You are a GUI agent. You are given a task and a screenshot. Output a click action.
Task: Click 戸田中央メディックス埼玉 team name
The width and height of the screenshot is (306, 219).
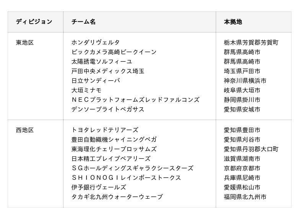point(108,71)
